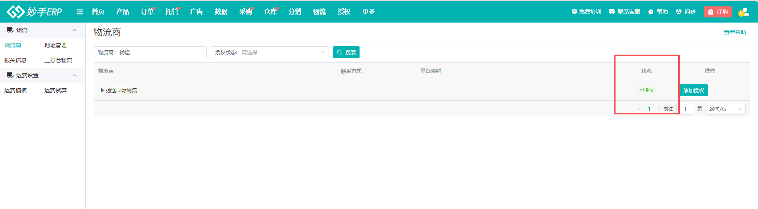Select 运费模板 in the sidebar
The height and width of the screenshot is (209, 758).
click(15, 90)
